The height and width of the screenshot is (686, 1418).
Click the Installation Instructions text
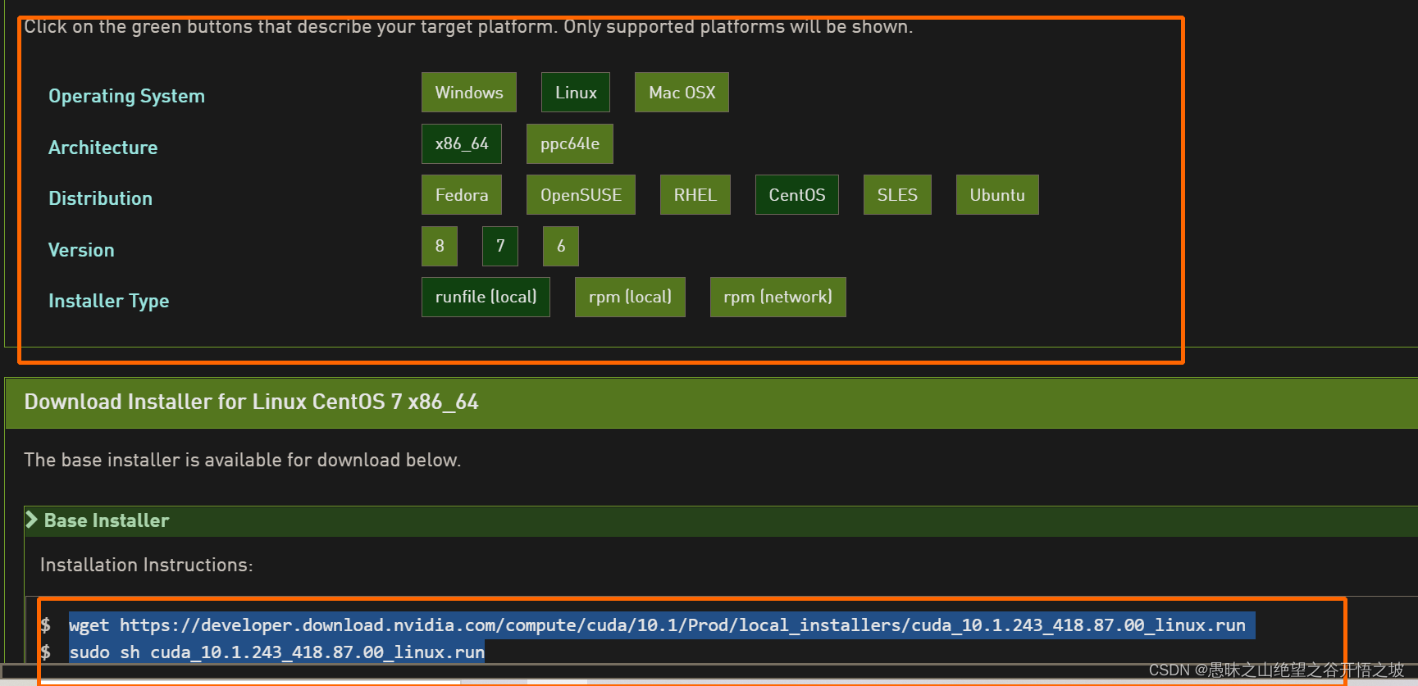pos(146,565)
